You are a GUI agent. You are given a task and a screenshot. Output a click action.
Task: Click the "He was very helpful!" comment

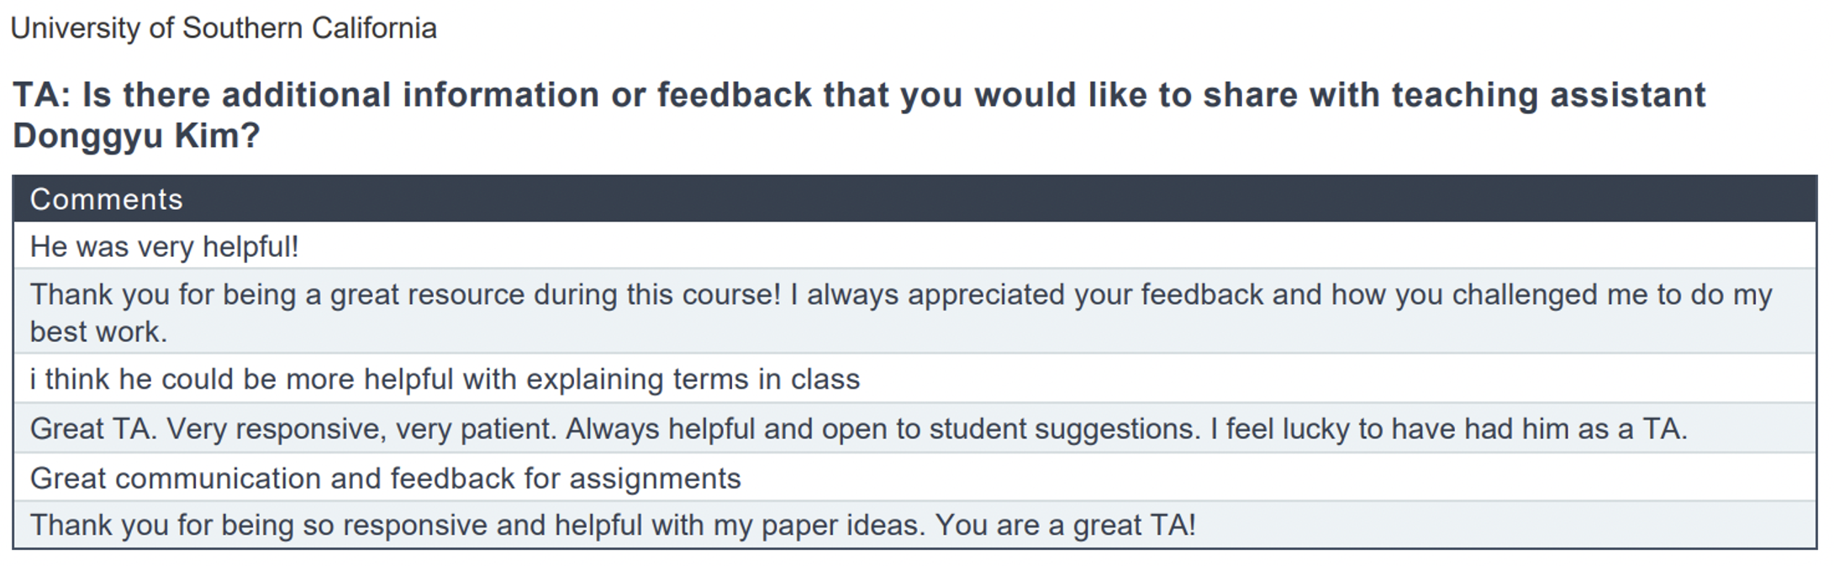point(165,246)
